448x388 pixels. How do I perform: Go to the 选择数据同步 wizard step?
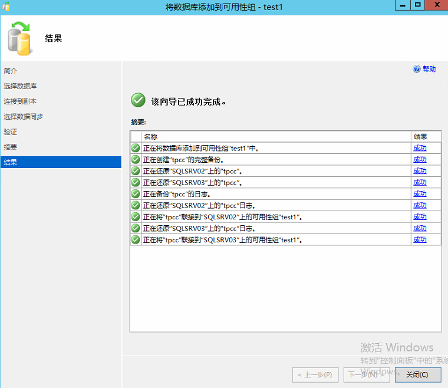tap(23, 117)
